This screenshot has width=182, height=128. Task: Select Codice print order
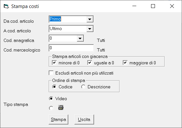(x=54, y=87)
